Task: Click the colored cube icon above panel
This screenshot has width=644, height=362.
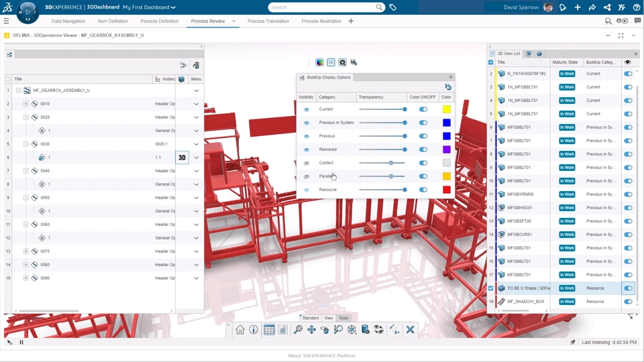Action: click(319, 62)
